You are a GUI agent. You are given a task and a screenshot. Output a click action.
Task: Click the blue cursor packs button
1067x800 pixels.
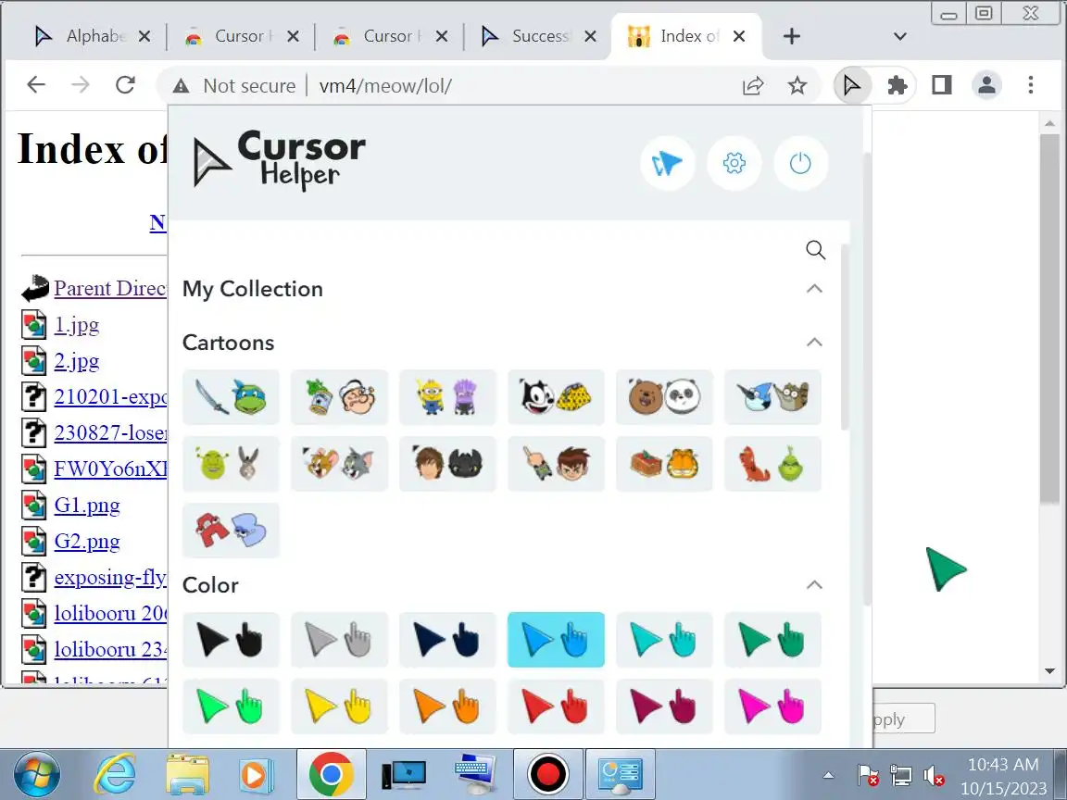[x=668, y=163]
